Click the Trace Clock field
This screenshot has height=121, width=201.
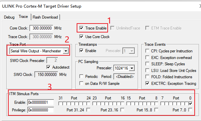pyautogui.click(x=41, y=37)
